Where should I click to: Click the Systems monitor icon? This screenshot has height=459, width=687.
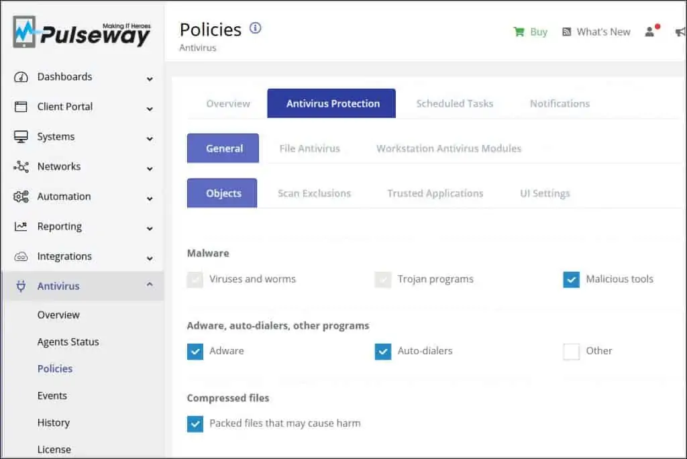coord(21,137)
